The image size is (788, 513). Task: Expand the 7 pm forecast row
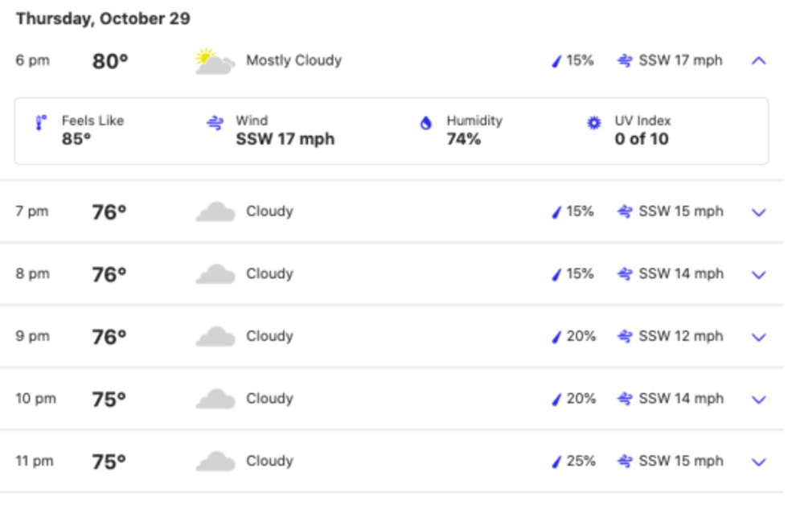[x=758, y=212]
